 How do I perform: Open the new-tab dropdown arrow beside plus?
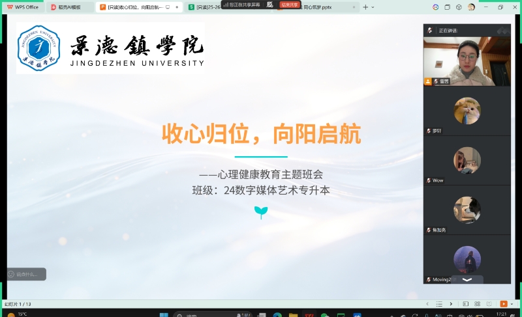click(375, 7)
